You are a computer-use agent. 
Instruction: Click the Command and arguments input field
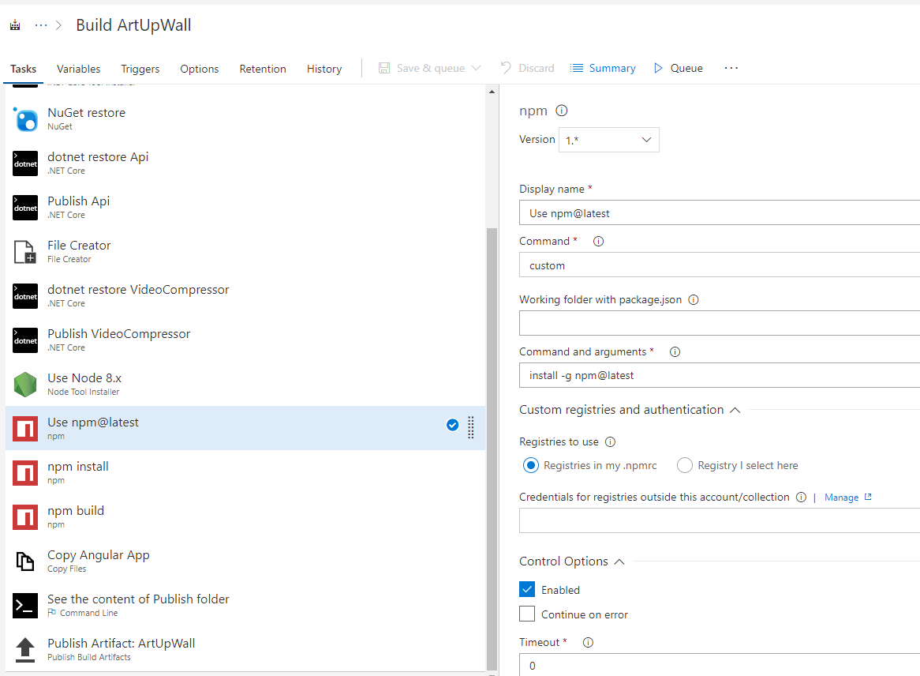pos(718,376)
